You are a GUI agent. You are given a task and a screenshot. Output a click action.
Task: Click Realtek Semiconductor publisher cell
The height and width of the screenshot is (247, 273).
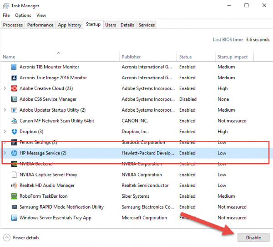point(145,185)
